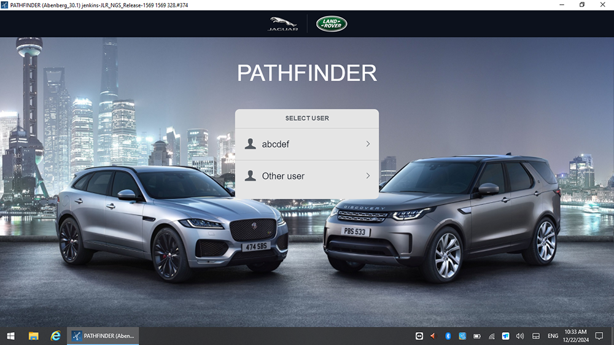Click PATHFINDER taskbar button
This screenshot has height=345, width=614.
pos(103,336)
